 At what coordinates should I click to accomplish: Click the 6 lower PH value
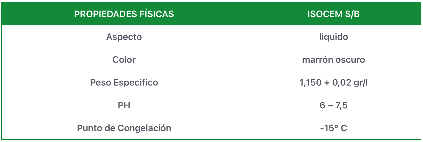point(322,106)
